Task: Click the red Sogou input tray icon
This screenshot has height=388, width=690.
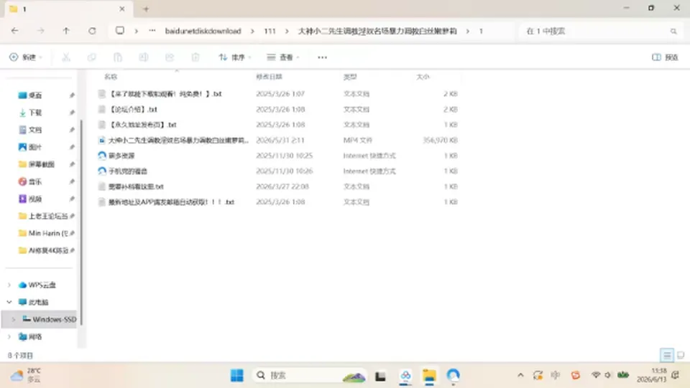Action: tap(575, 375)
